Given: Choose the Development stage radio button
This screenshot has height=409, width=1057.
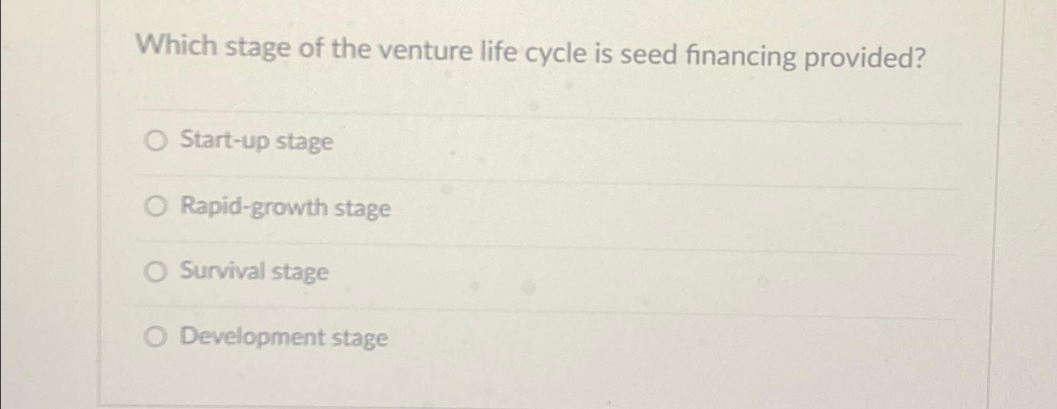Looking at the screenshot, I should (x=155, y=338).
